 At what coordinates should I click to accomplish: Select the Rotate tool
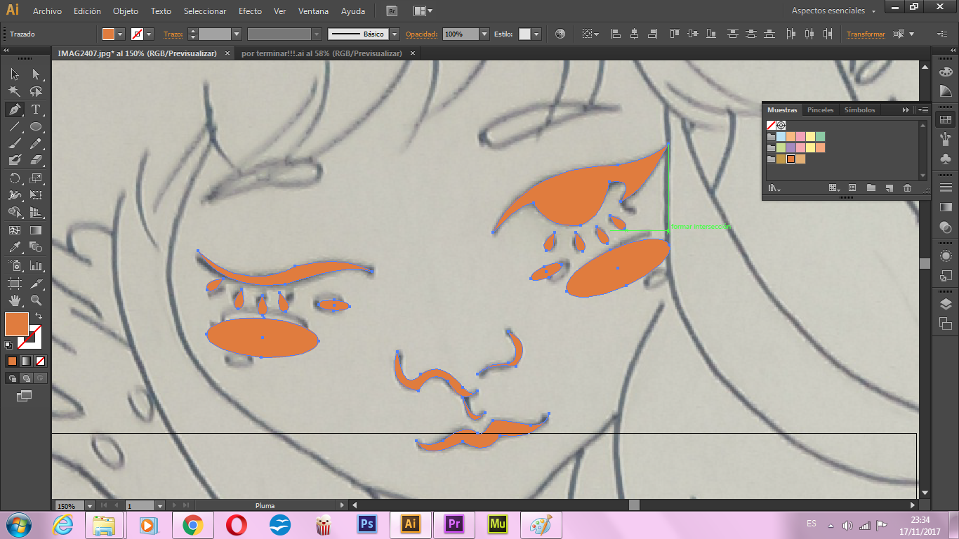(x=15, y=178)
